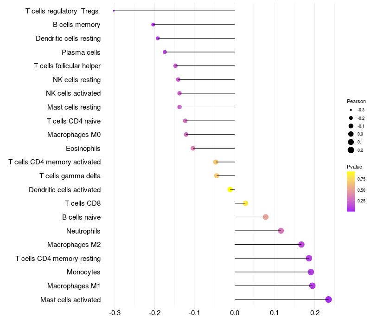Click the Plasma cells axis label
Screen dimensions: 371x325
(81, 52)
